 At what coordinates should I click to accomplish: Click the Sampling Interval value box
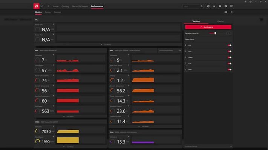(x=229, y=33)
